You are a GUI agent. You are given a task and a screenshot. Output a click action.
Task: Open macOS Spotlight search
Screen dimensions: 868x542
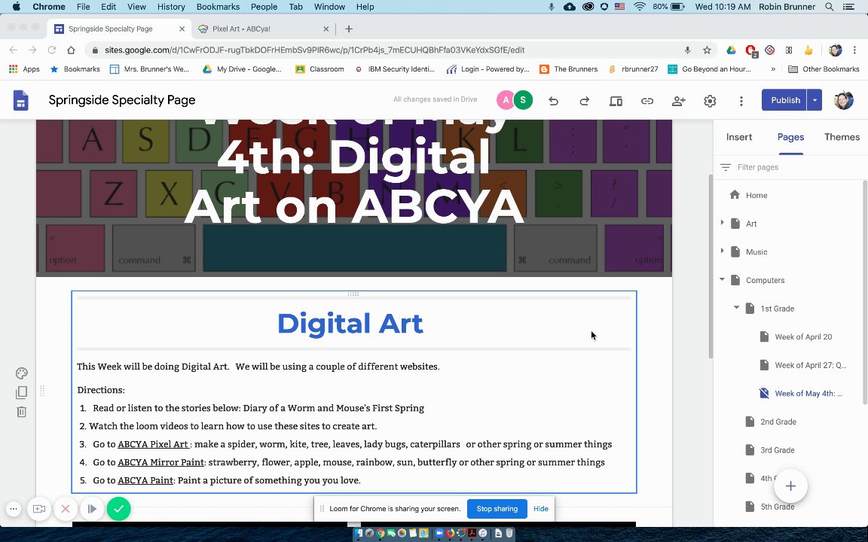(830, 7)
